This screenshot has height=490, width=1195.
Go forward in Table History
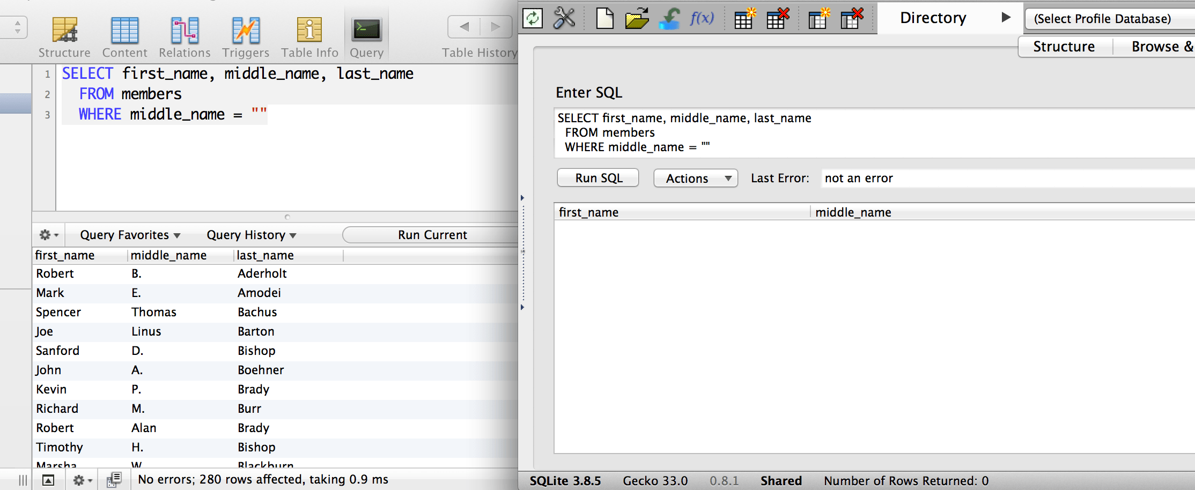point(496,26)
